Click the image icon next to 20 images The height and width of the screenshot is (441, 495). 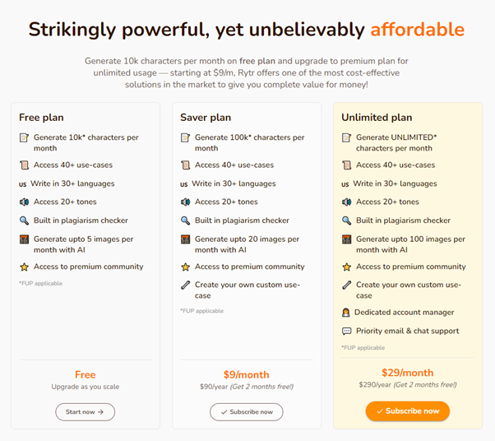(x=185, y=239)
